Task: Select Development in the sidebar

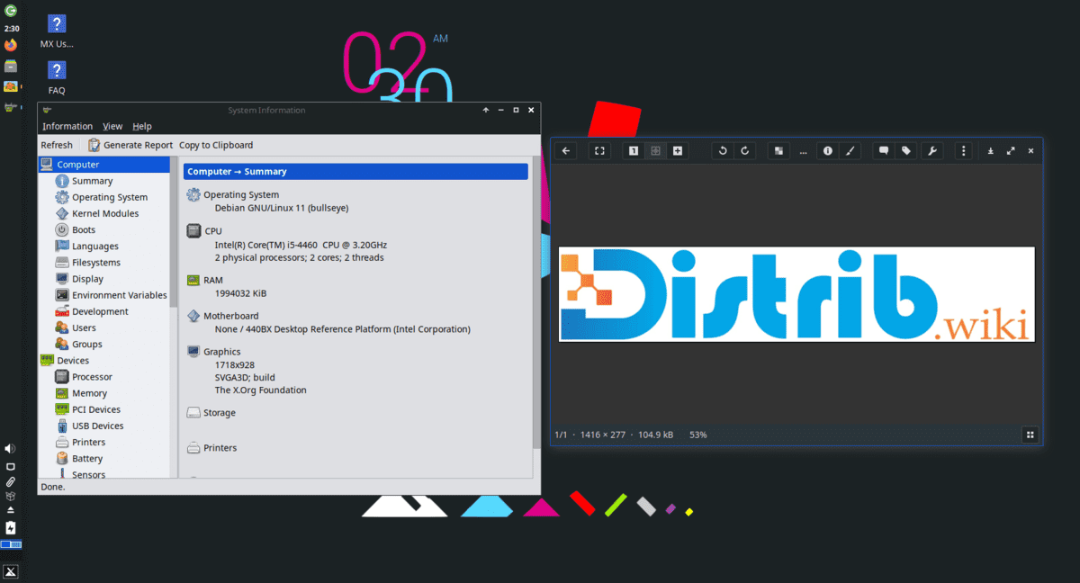Action: tap(100, 311)
